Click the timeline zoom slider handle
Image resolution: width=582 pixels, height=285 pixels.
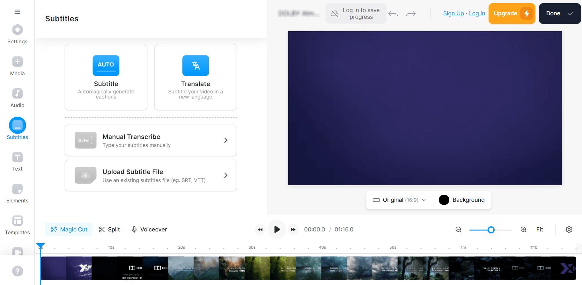click(491, 230)
